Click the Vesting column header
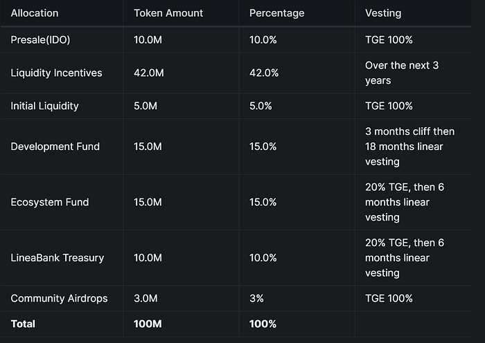Screen dimensions: 485x343 382,13
